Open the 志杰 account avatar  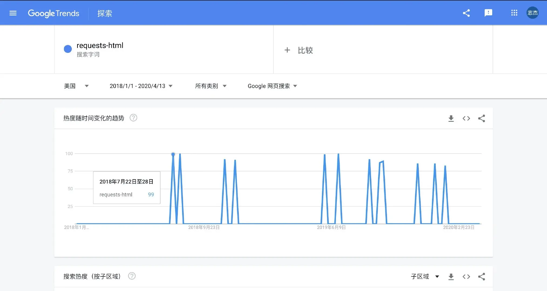(532, 13)
